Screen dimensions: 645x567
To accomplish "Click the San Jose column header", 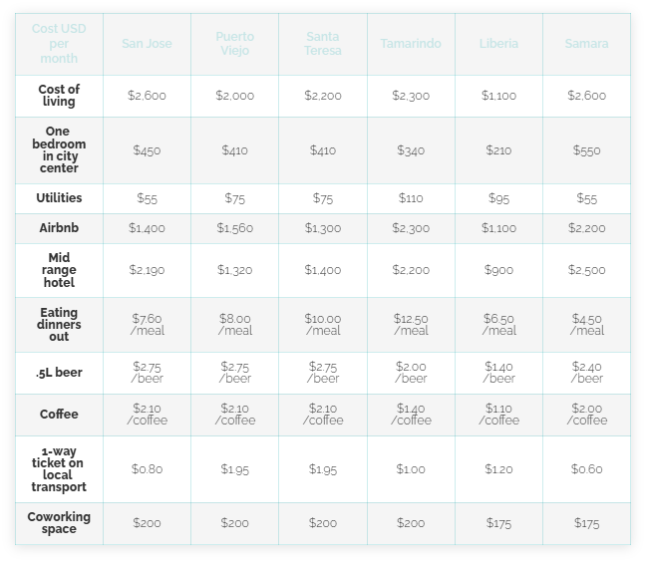I will coord(147,44).
